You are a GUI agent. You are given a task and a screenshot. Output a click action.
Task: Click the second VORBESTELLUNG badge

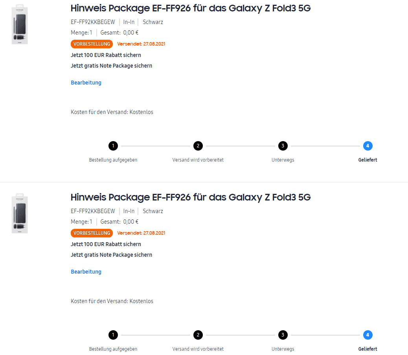click(x=92, y=233)
